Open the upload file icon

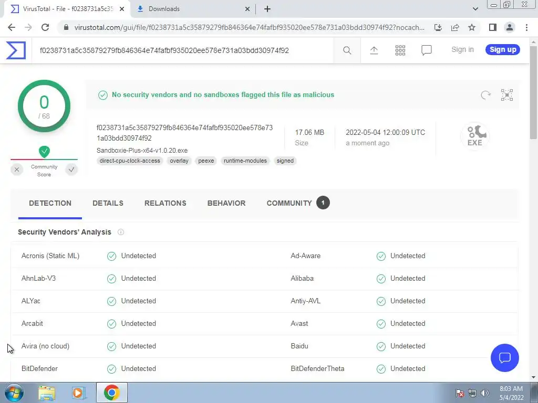tap(374, 50)
